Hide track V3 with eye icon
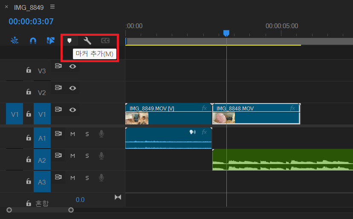 (x=72, y=66)
